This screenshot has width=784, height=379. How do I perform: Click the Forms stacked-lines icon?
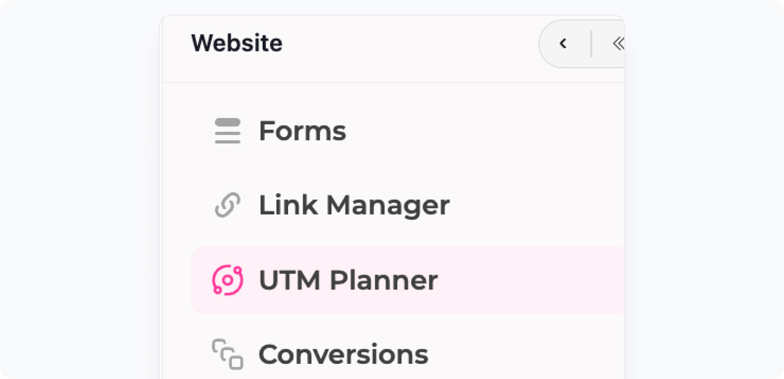[227, 131]
